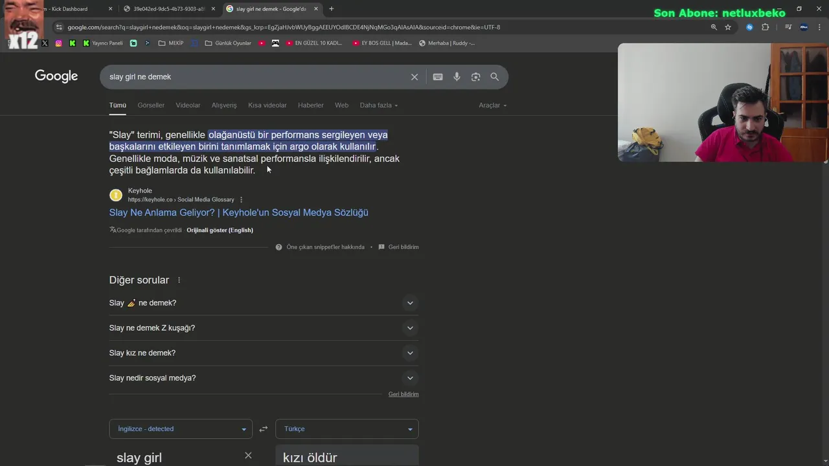Open the Araçlar tools dropdown
This screenshot has height=466, width=829.
coord(493,105)
